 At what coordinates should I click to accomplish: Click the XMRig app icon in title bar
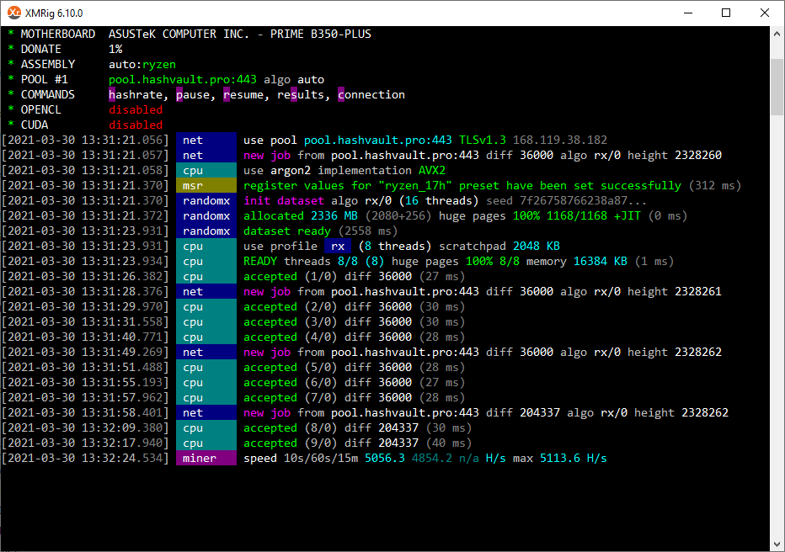click(x=13, y=13)
